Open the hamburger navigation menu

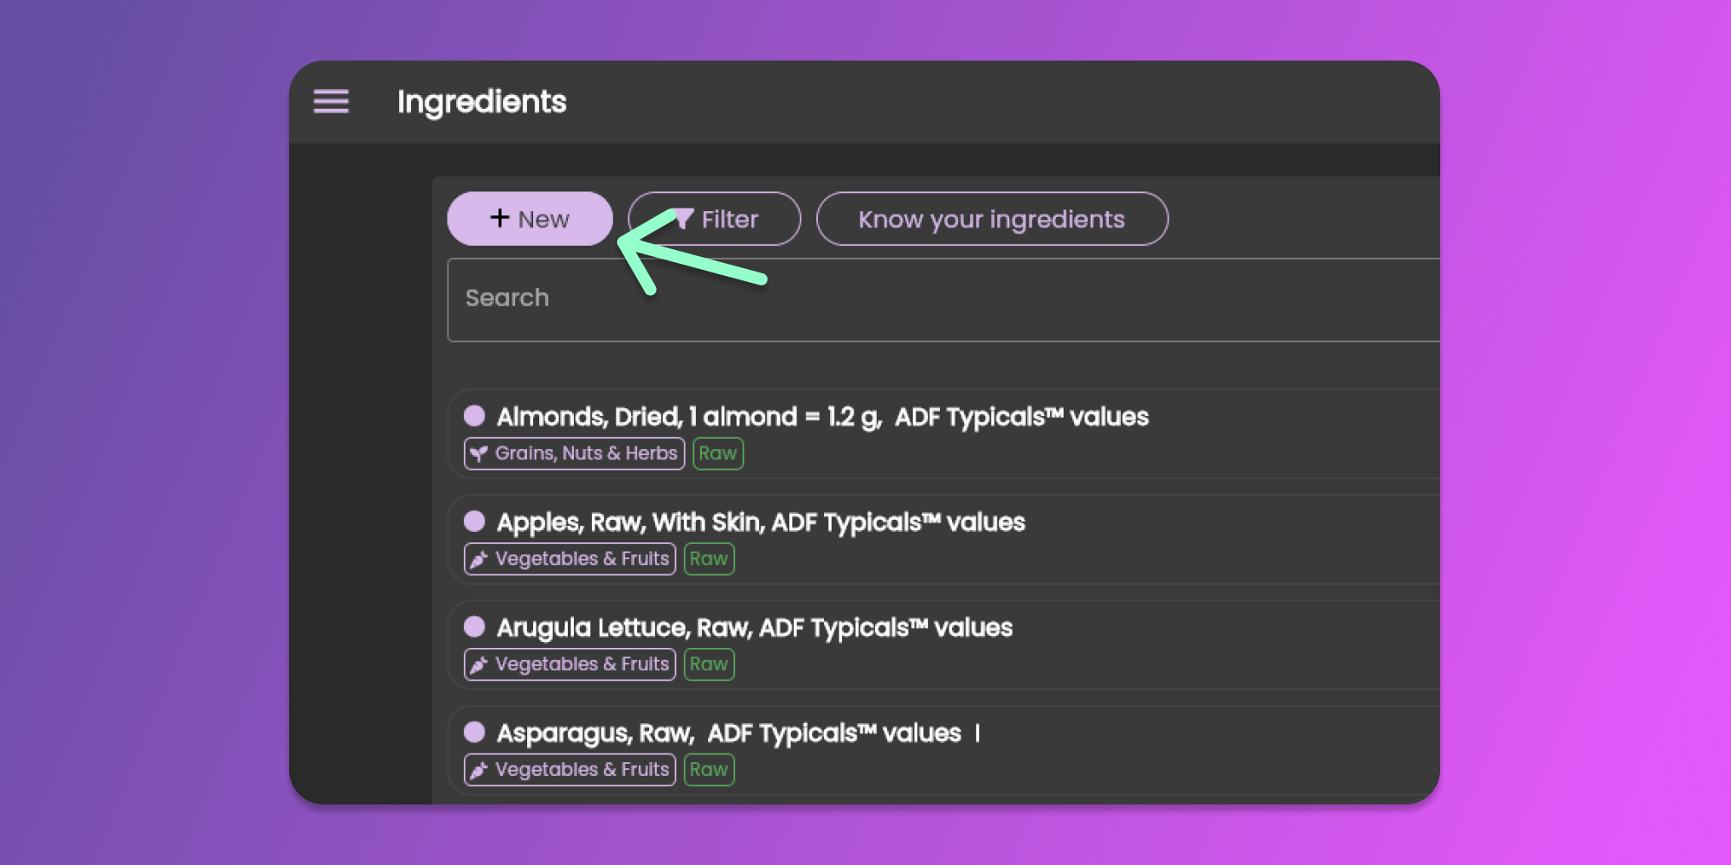[331, 102]
